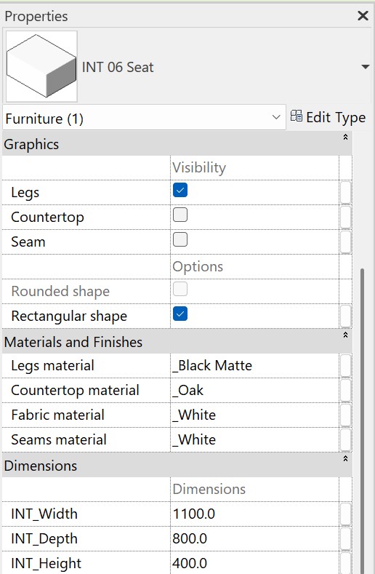The image size is (375, 574).
Task: Close the Properties panel
Action: 363,16
